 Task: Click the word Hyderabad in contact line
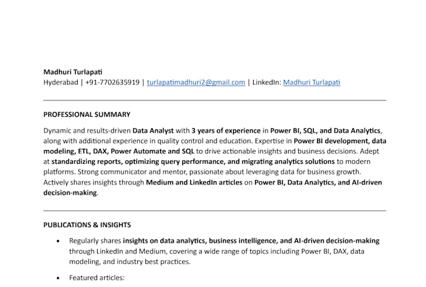60,82
